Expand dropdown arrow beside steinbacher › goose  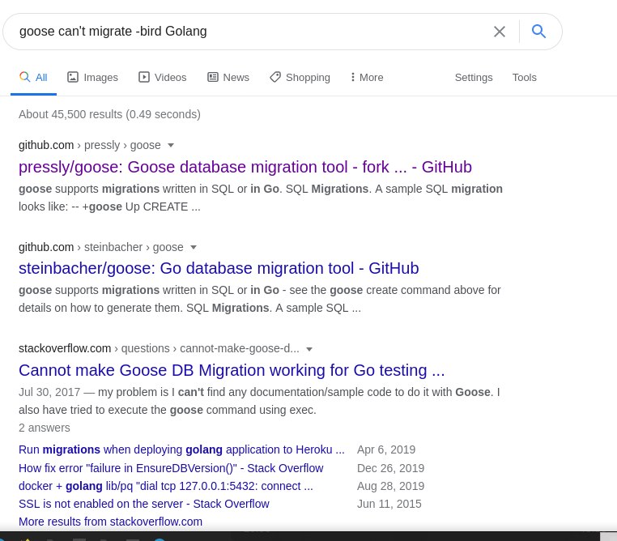tap(194, 247)
